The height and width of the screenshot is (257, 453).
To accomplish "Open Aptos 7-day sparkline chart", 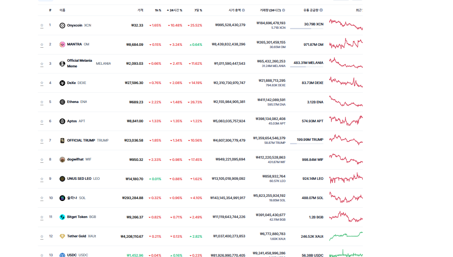I will pos(346,120).
